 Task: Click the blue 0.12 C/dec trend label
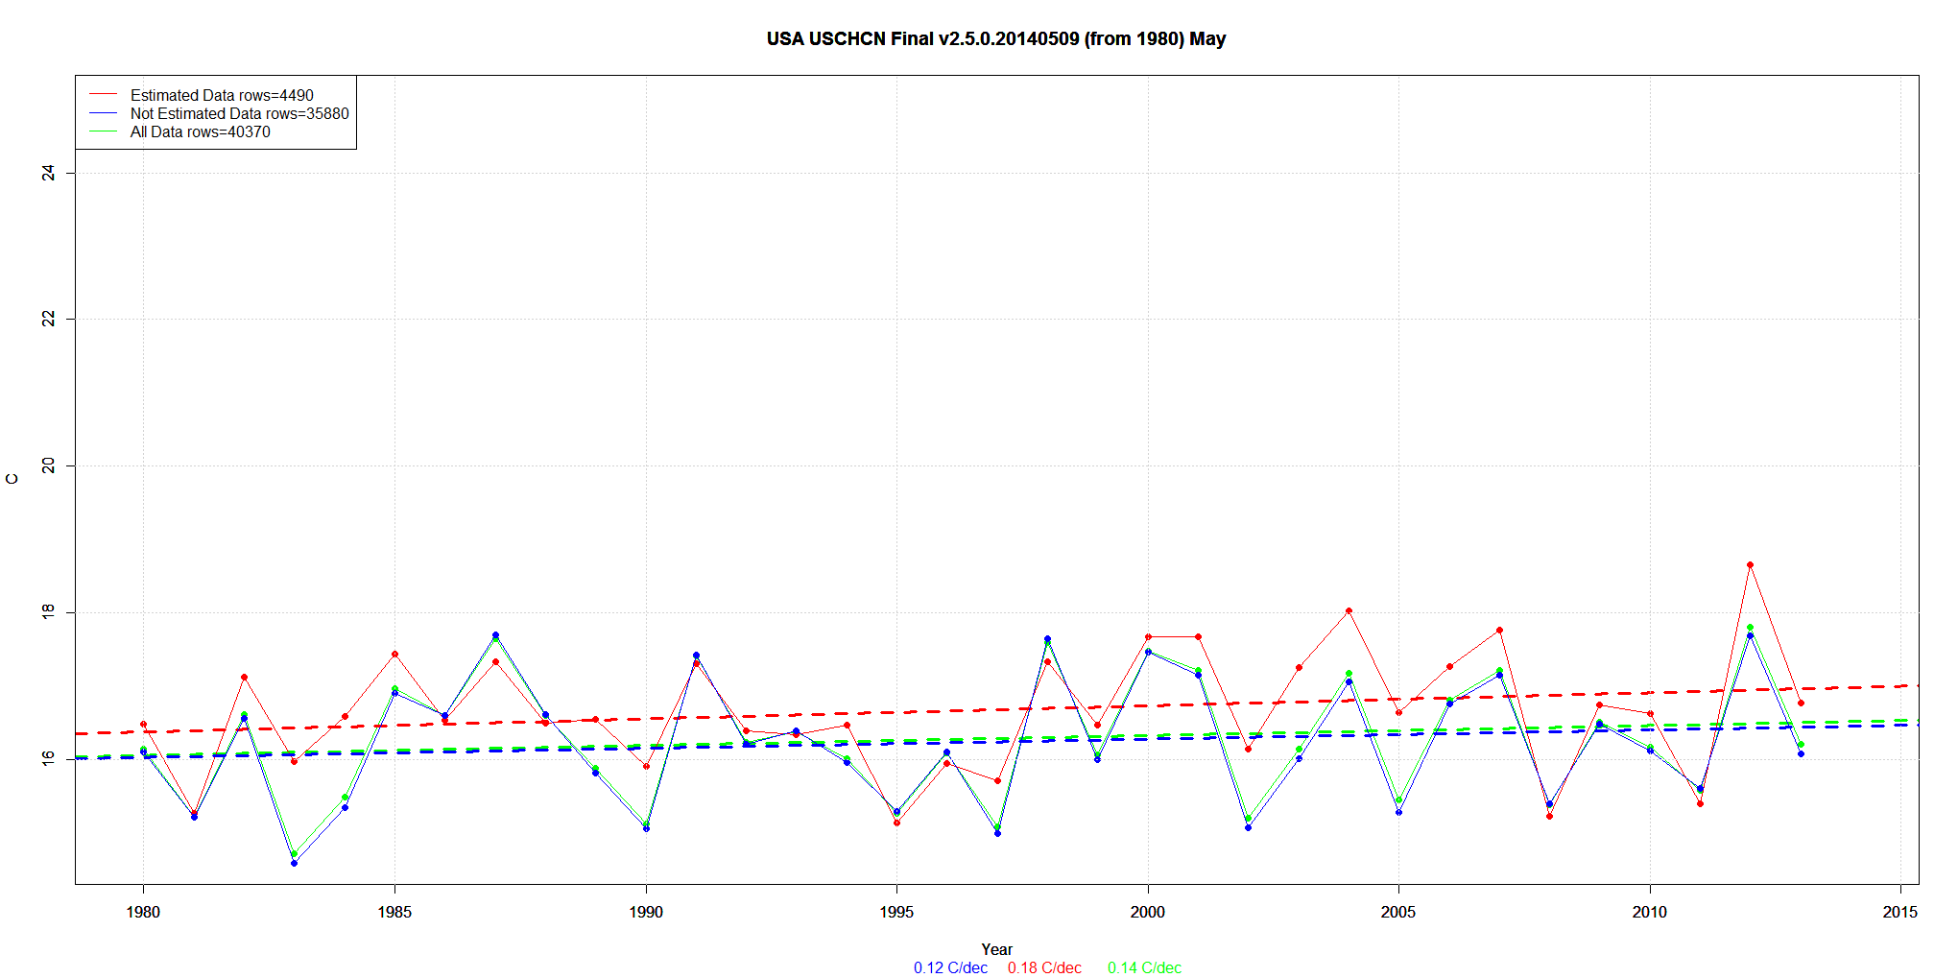(x=950, y=967)
